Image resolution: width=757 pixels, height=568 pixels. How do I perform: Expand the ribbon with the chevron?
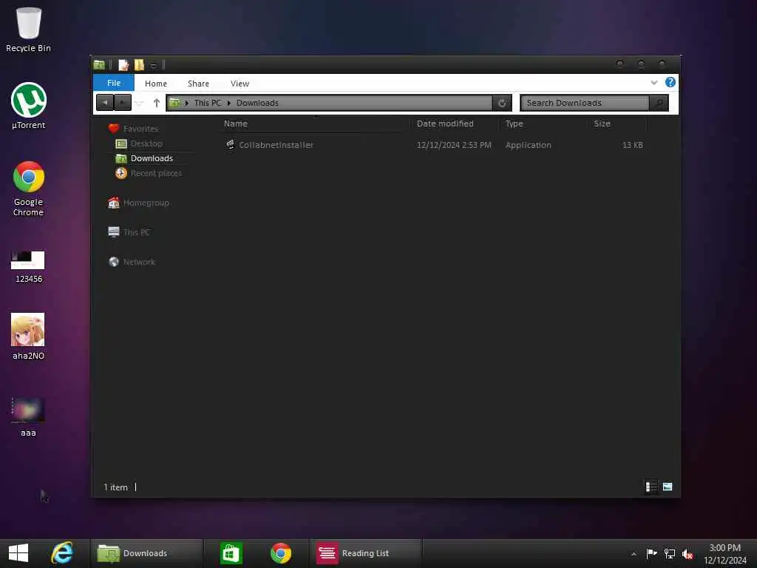point(654,83)
